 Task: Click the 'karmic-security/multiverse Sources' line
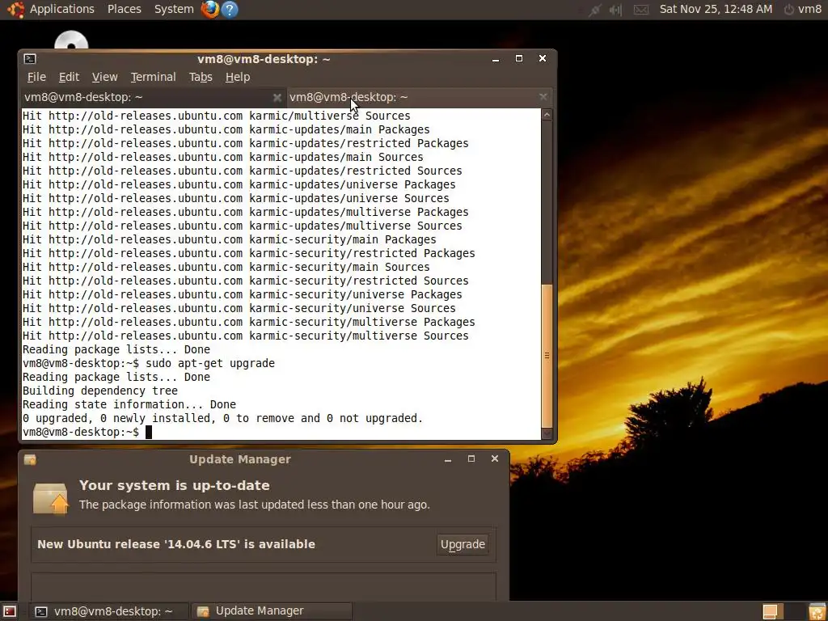pyautogui.click(x=245, y=336)
